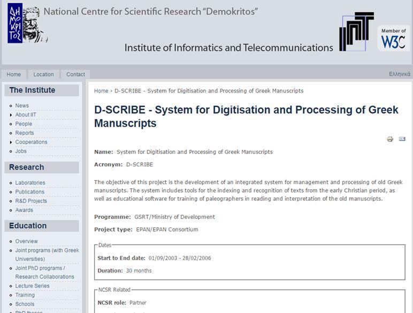Open the Publications link

[x=30, y=192]
